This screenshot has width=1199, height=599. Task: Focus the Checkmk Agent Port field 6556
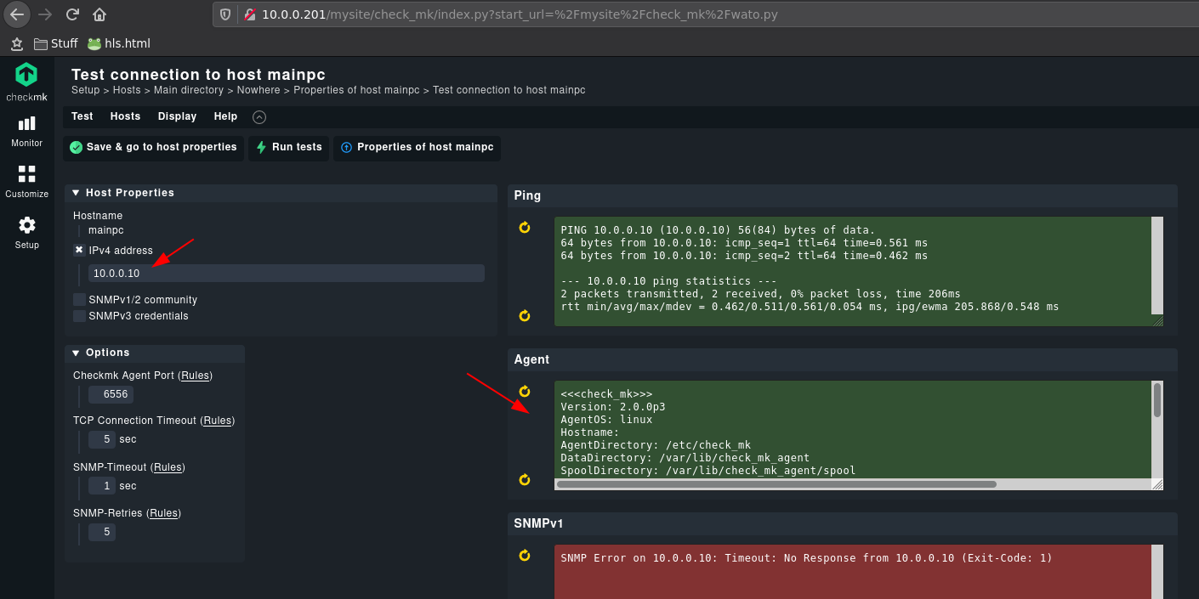coord(111,394)
